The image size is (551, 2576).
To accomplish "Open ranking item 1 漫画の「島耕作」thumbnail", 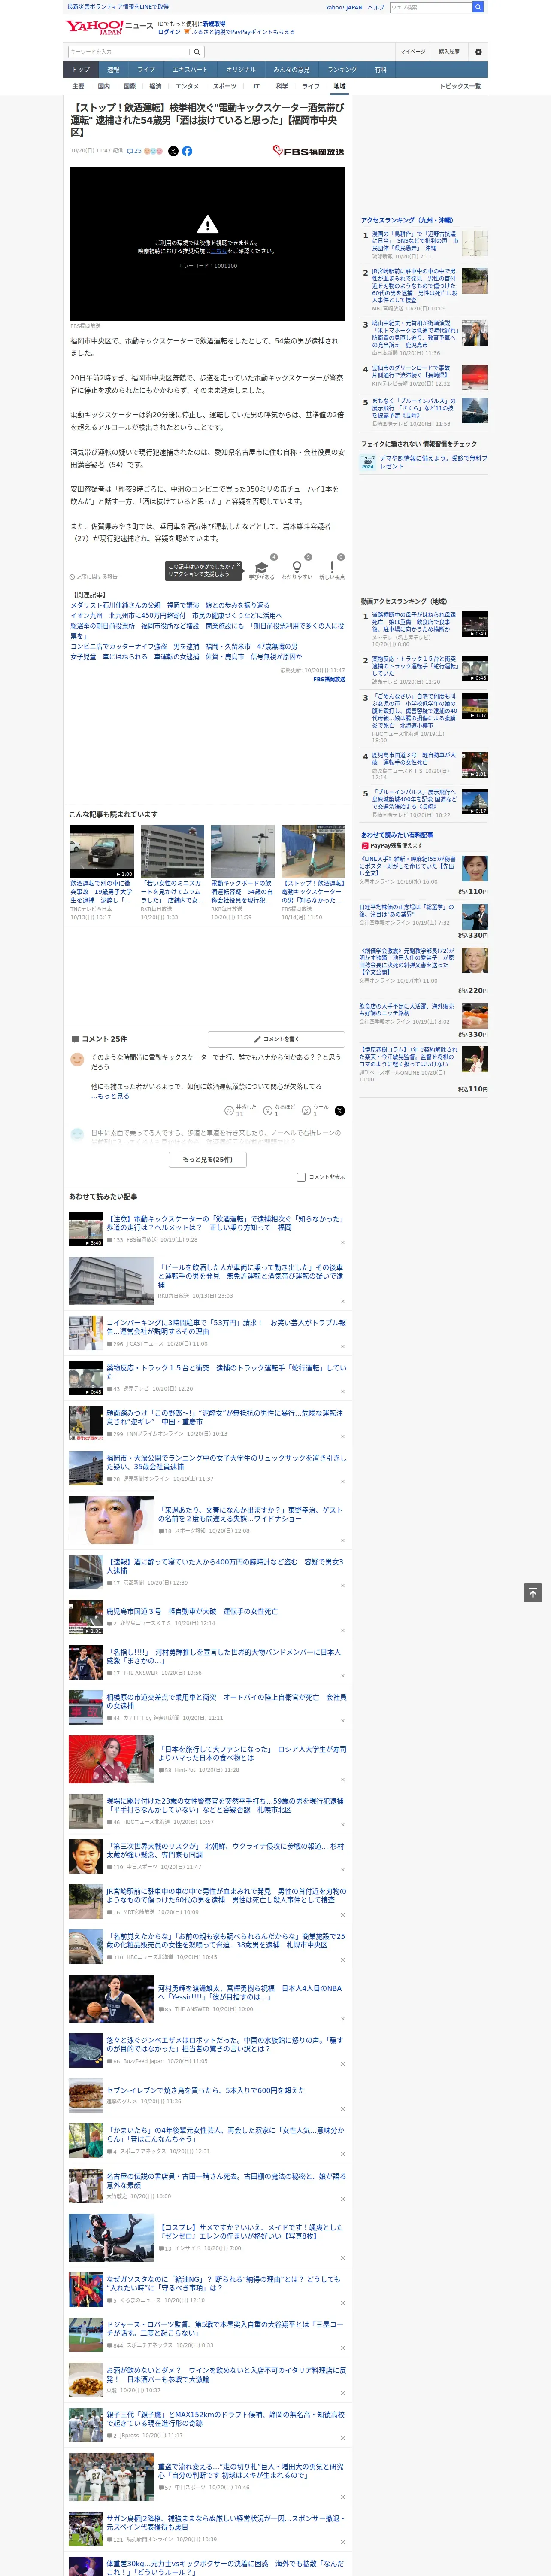I will 474,244.
